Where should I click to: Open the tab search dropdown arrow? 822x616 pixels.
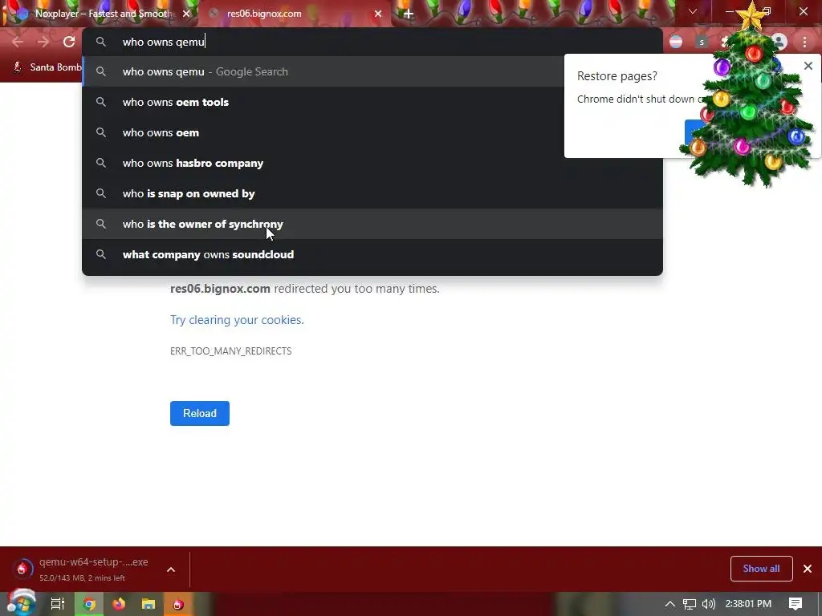tap(693, 11)
